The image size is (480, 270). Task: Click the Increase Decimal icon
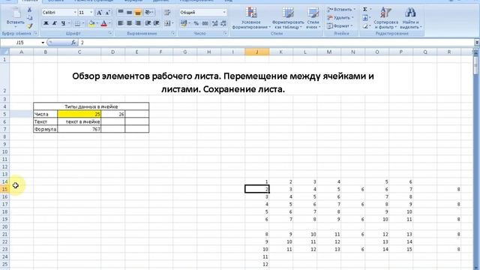[214, 23]
